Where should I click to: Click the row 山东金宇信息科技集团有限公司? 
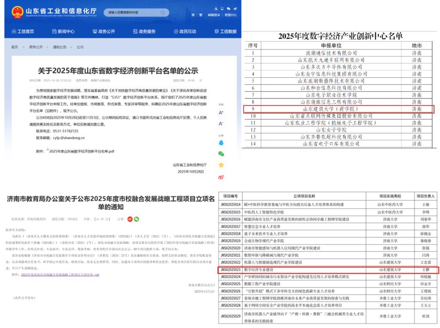(x=338, y=74)
